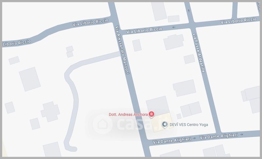Viewport: 262px width, 159px height.
Task: Click the first arrow on Via Dante Alighieri
Action: (x=194, y=138)
